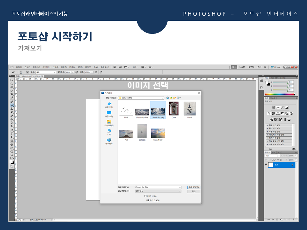The width and height of the screenshot is (307, 230).
Task: Click the foreground color swatch in toolbox
Action: [x=11, y=161]
